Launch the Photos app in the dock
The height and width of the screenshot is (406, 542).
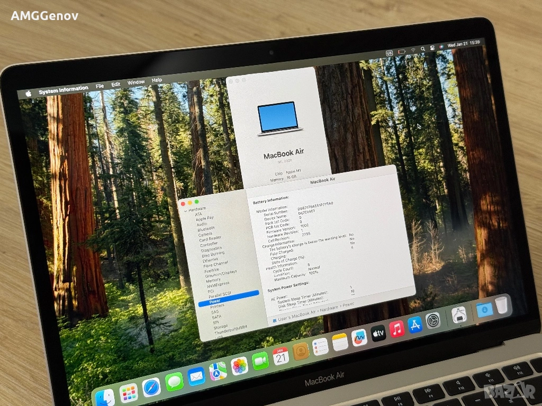[x=240, y=366]
